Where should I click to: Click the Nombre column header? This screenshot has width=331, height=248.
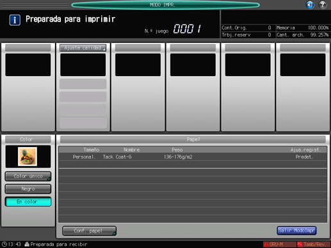pyautogui.click(x=131, y=150)
